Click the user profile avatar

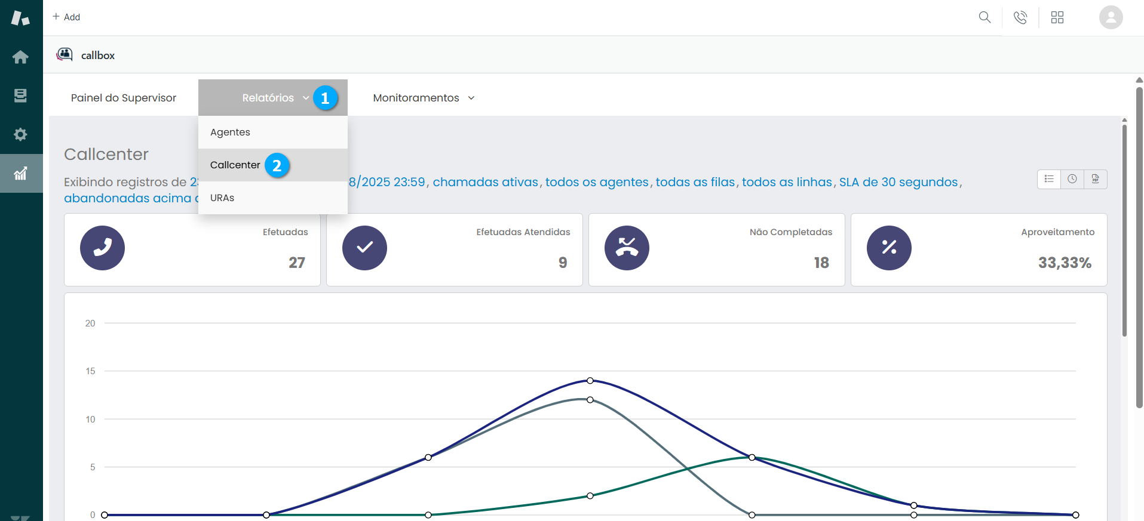[x=1111, y=17]
